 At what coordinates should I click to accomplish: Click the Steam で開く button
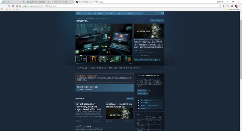(143, 94)
